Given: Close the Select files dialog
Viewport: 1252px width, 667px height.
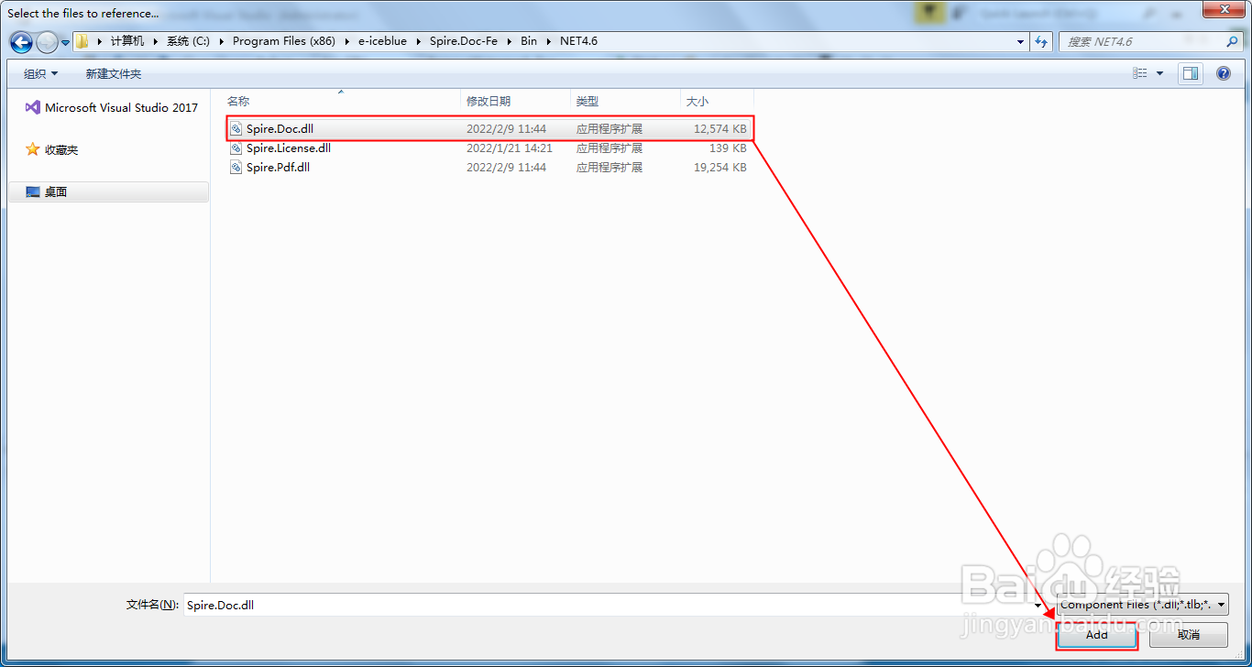Looking at the screenshot, I should [1224, 9].
